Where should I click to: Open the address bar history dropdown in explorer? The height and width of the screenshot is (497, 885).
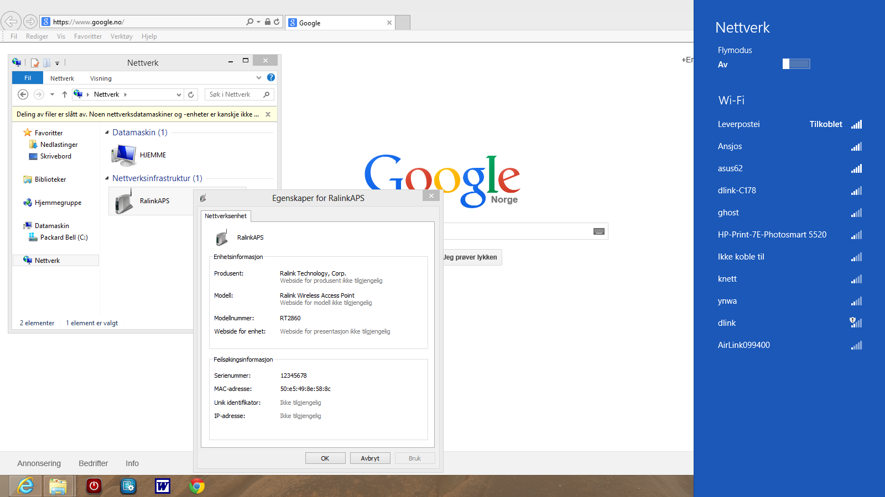(179, 94)
